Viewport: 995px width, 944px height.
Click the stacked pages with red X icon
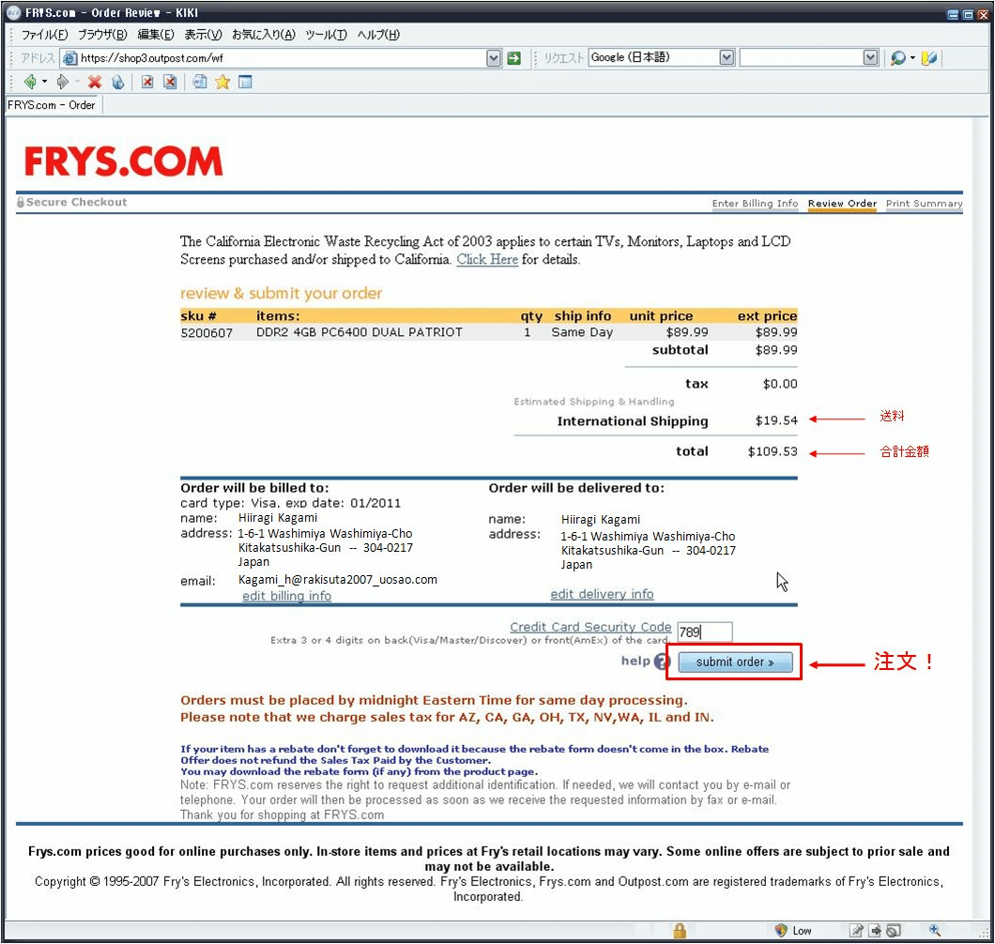tap(170, 82)
